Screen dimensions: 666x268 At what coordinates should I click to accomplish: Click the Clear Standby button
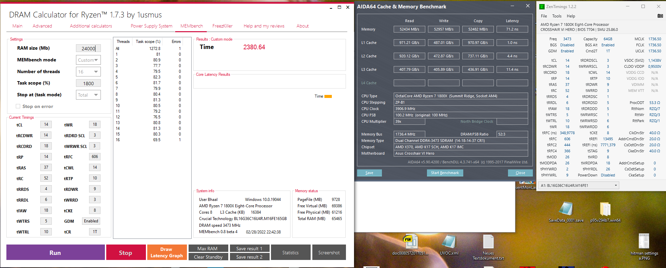tap(208, 257)
